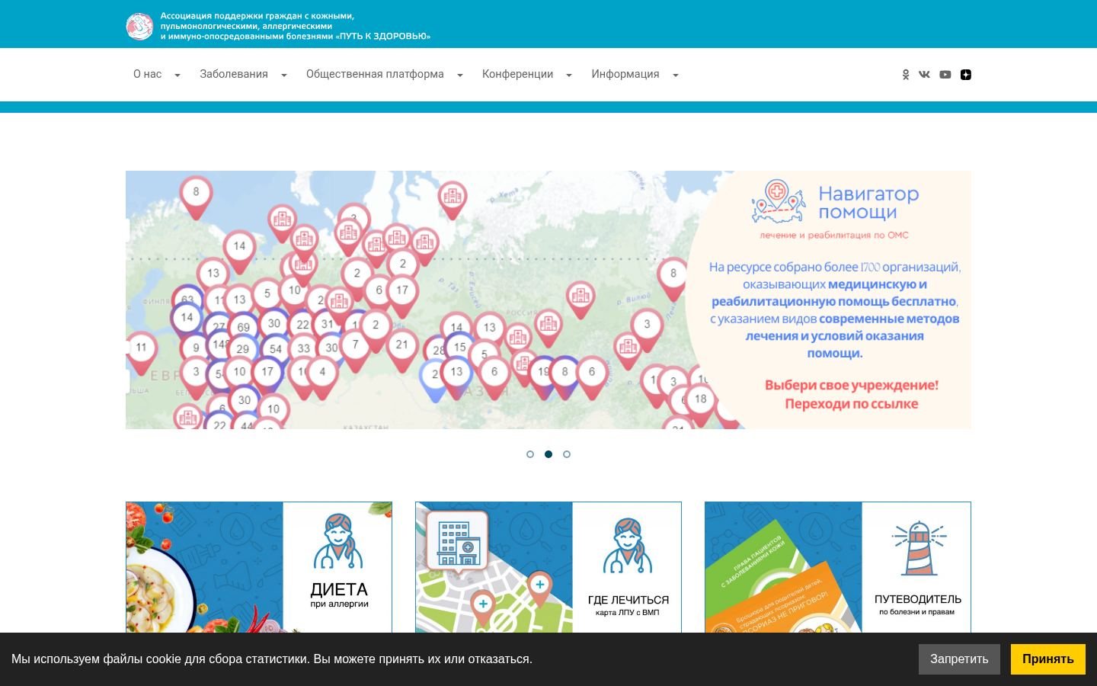Open the Информация menu item
Viewport: 1097px width, 686px height.
pos(625,74)
